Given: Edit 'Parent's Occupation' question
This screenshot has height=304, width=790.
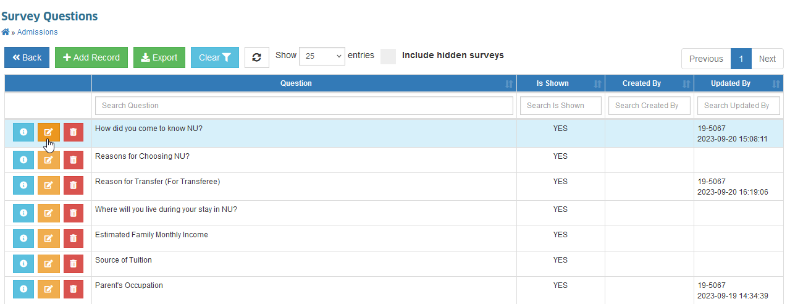Looking at the screenshot, I should (x=49, y=289).
